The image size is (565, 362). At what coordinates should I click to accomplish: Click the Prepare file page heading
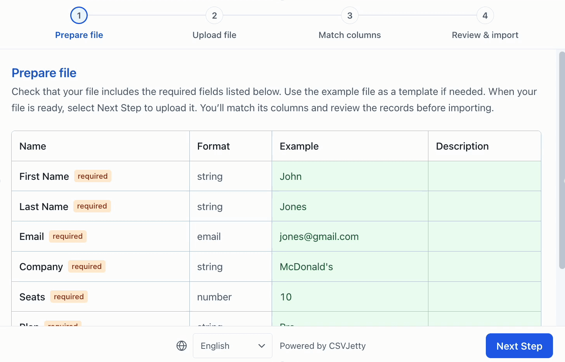(x=44, y=73)
